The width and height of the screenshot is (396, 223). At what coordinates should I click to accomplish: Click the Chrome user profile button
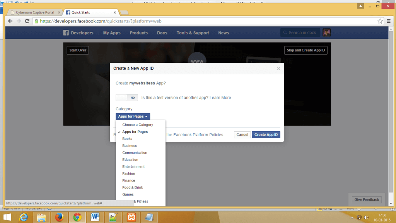coord(361,6)
